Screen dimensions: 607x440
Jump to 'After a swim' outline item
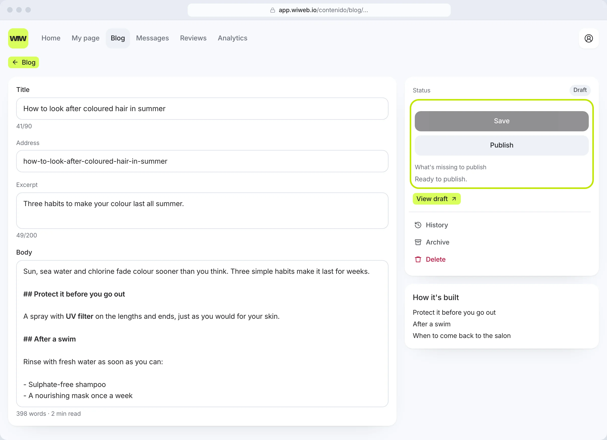(x=431, y=324)
